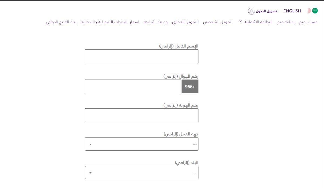Switch language to ENGLISH
This screenshot has width=324, height=189.
pos(292,11)
